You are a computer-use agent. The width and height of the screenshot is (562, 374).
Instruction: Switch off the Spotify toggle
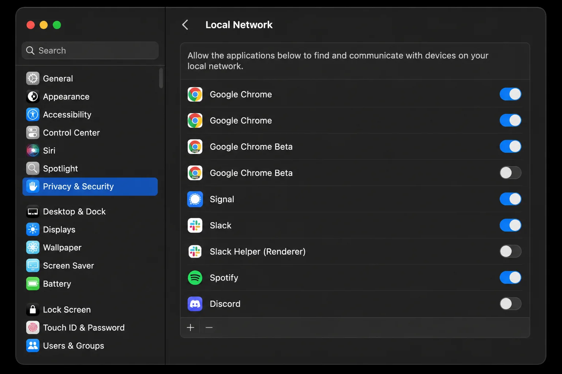tap(510, 278)
